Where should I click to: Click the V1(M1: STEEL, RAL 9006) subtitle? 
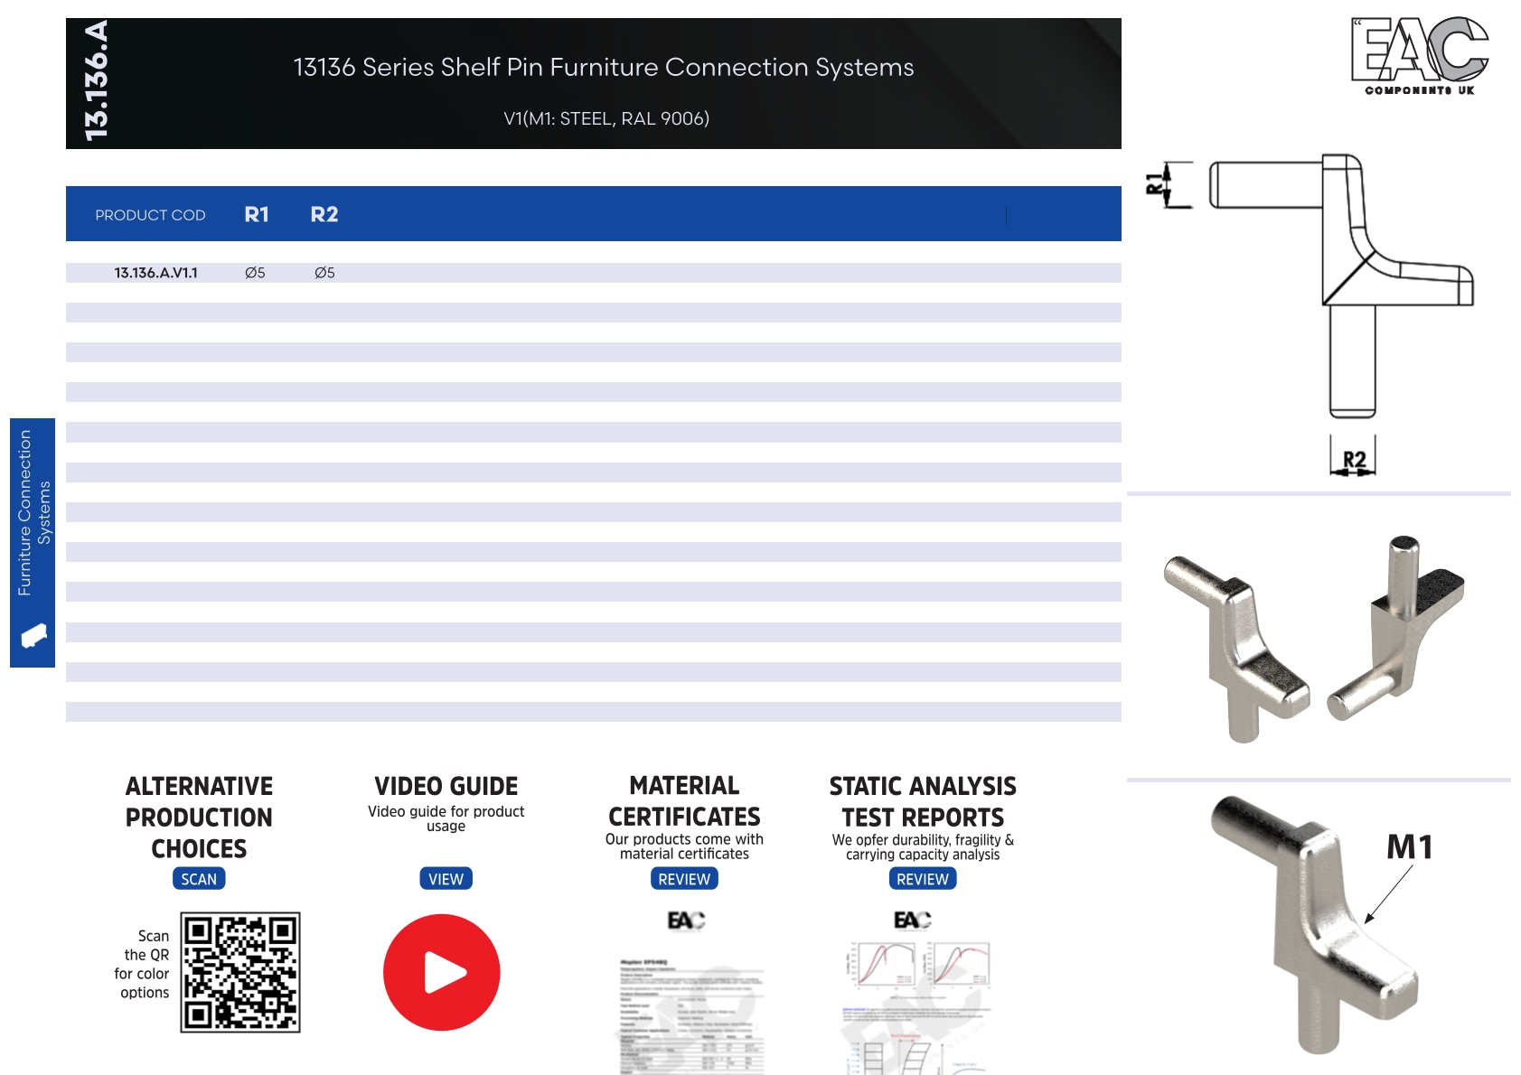pyautogui.click(x=606, y=118)
